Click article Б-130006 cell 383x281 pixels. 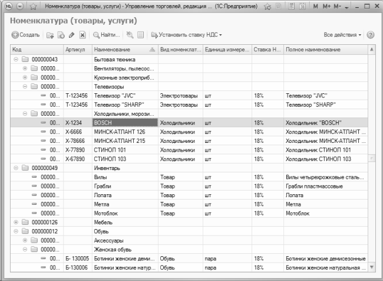tap(78, 268)
